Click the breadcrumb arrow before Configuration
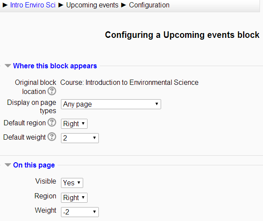The width and height of the screenshot is (263, 221). (124, 5)
